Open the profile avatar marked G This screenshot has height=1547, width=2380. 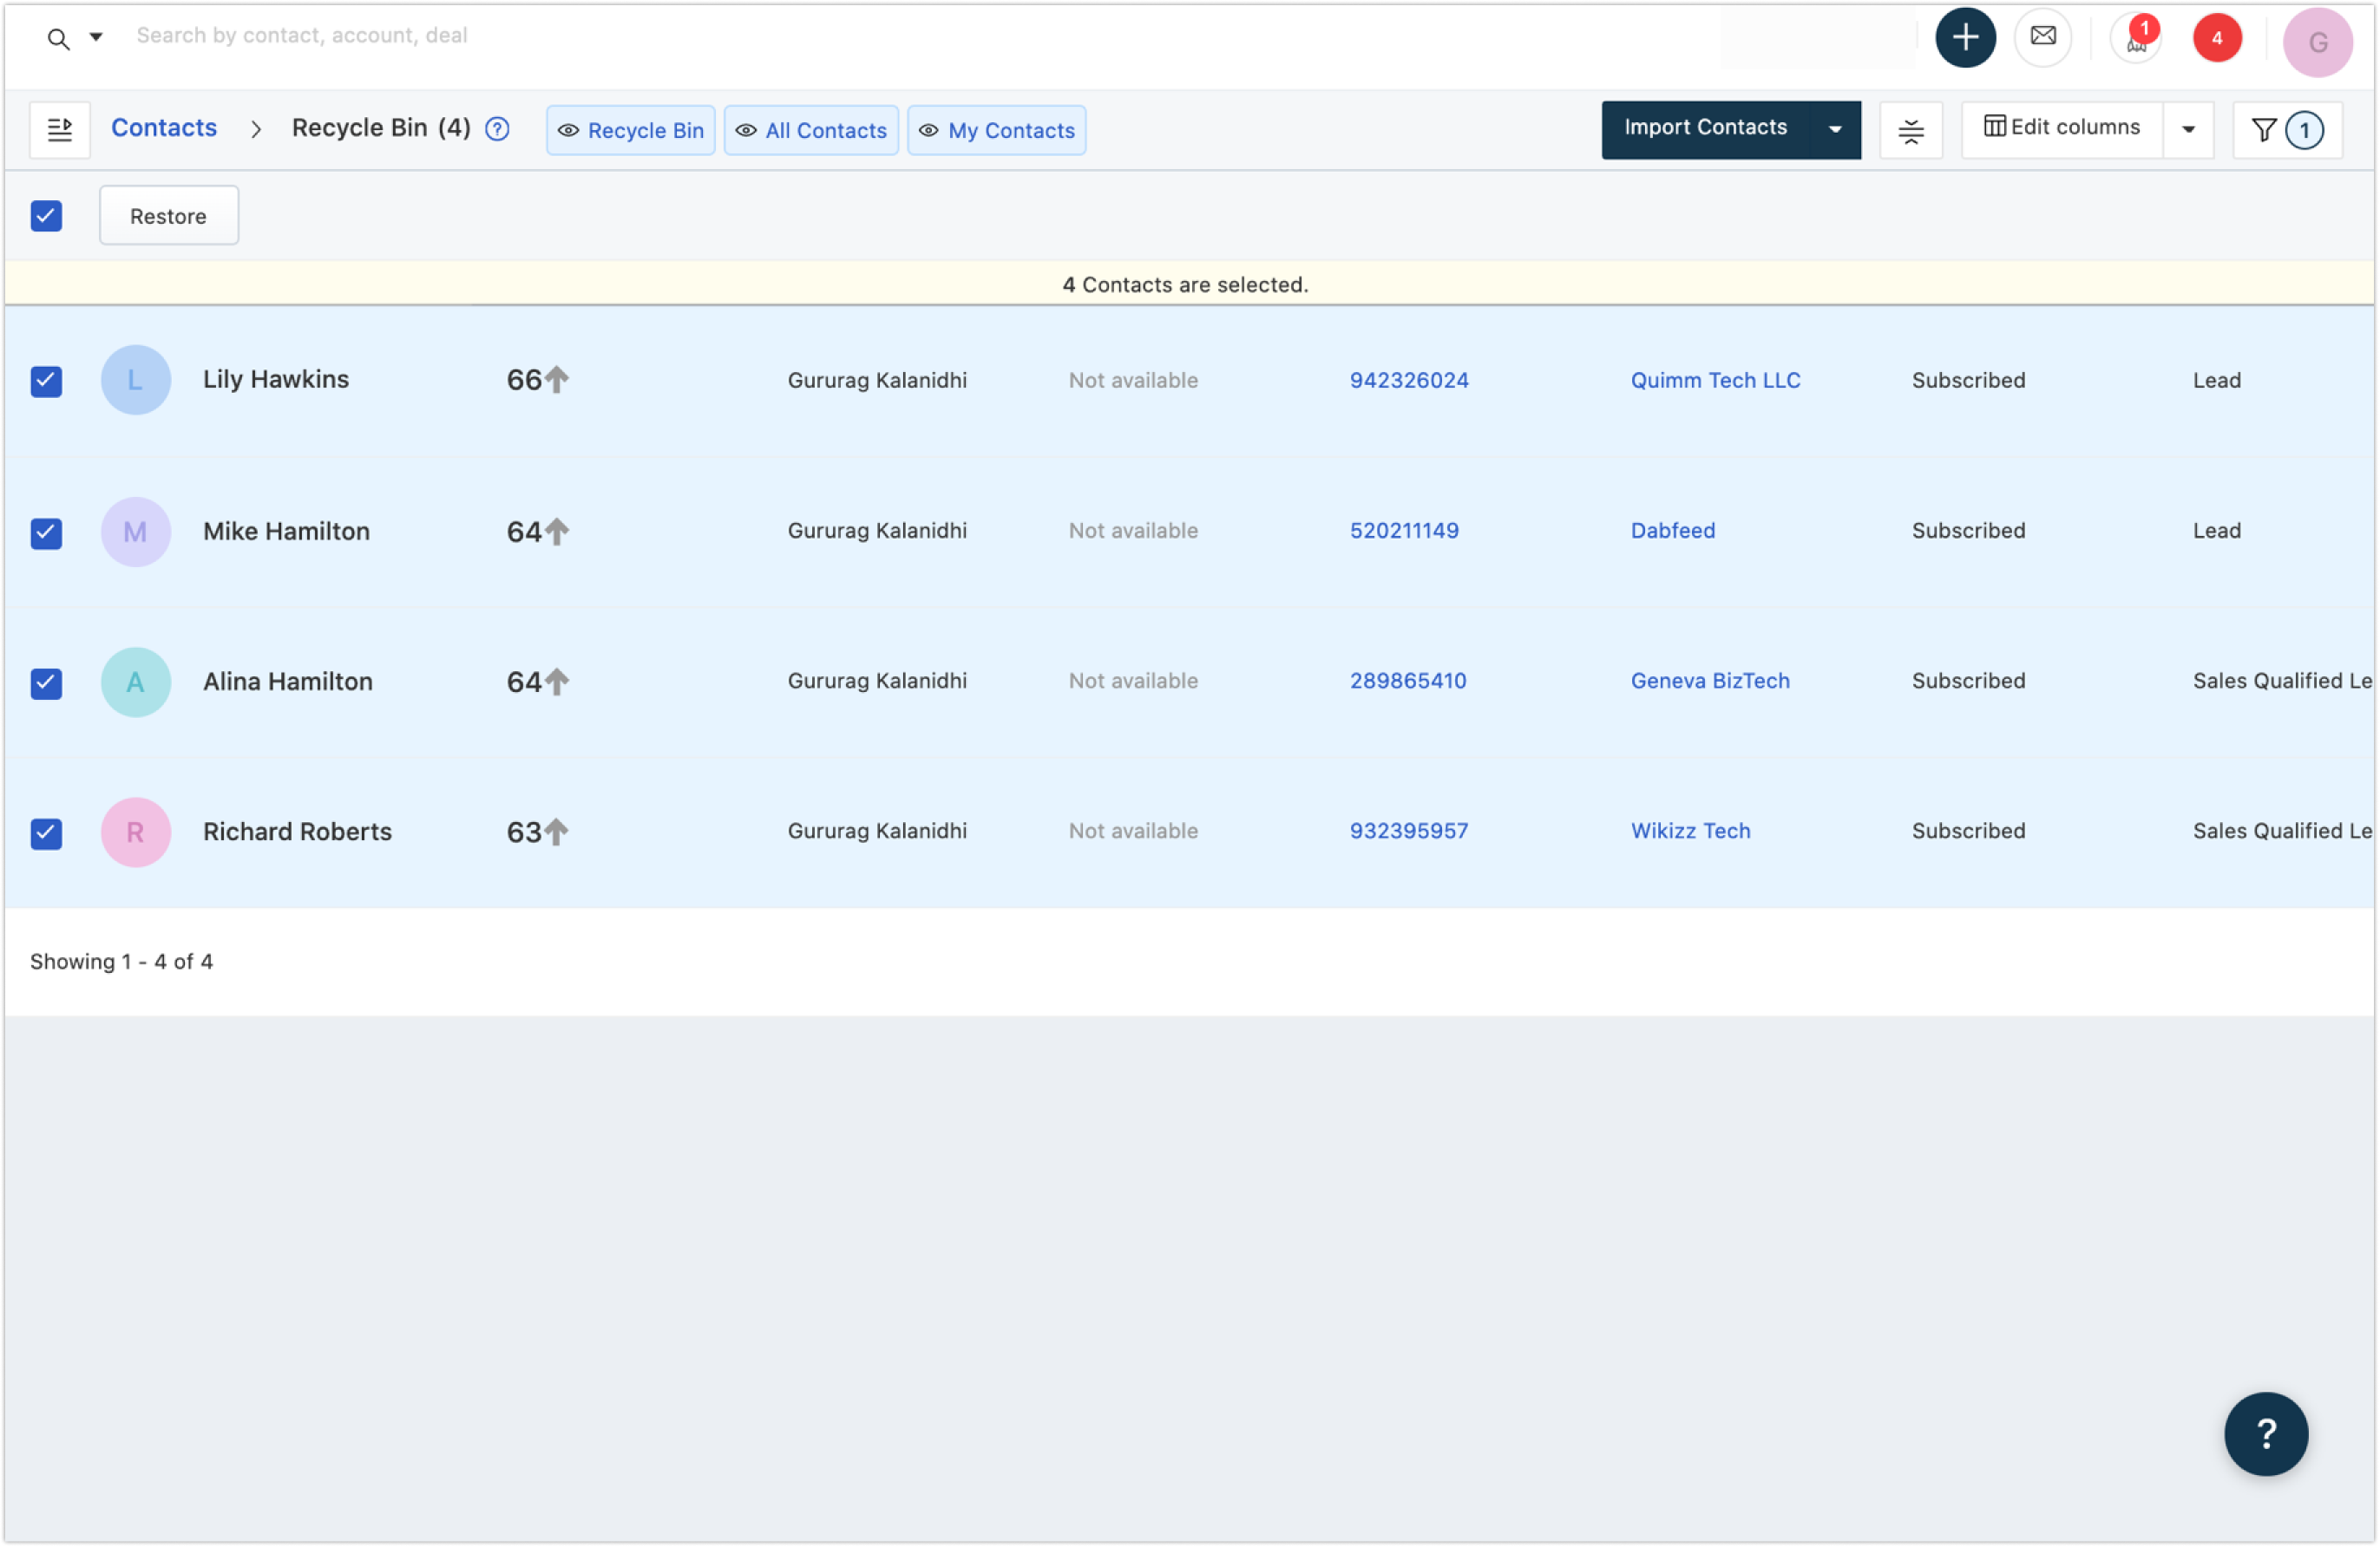[2318, 41]
